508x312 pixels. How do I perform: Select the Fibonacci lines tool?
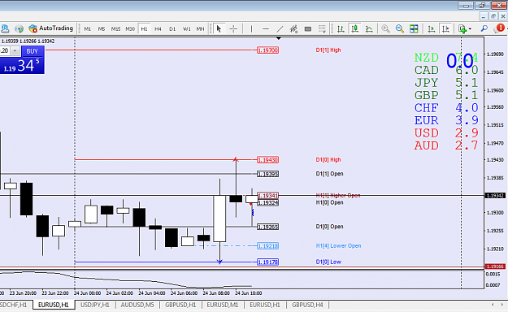pyautogui.click(x=322, y=28)
